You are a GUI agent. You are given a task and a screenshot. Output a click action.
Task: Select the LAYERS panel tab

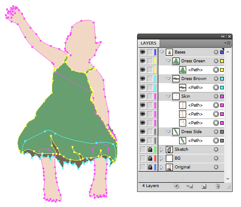pos(149,43)
